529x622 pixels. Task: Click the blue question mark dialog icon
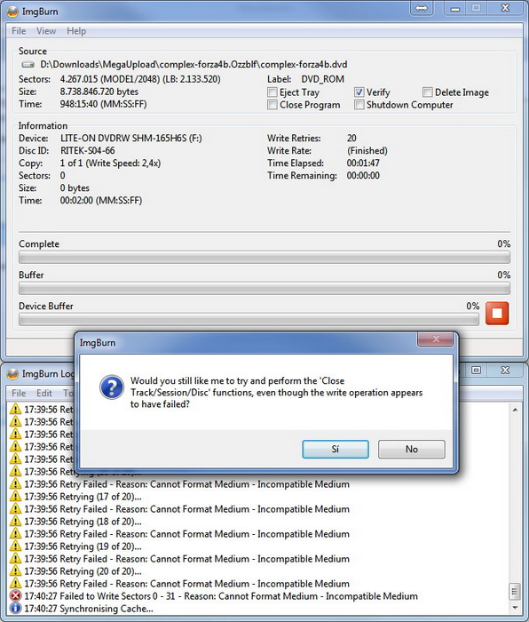click(112, 387)
